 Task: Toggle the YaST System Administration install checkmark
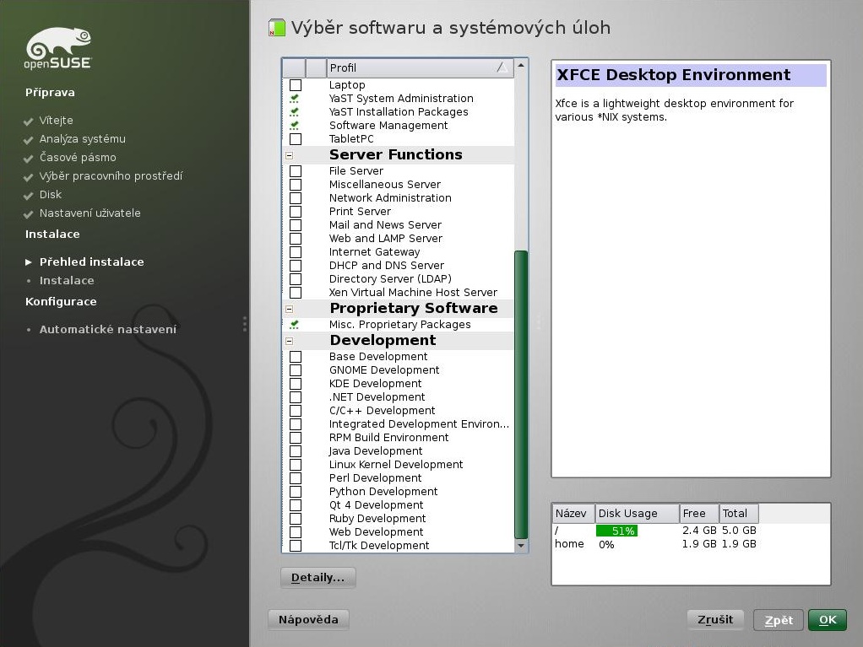point(295,99)
